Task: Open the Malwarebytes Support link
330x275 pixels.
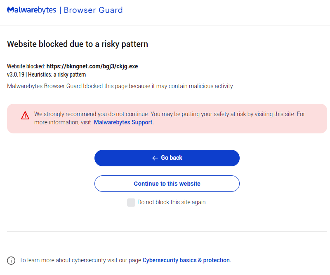Action: (124, 122)
